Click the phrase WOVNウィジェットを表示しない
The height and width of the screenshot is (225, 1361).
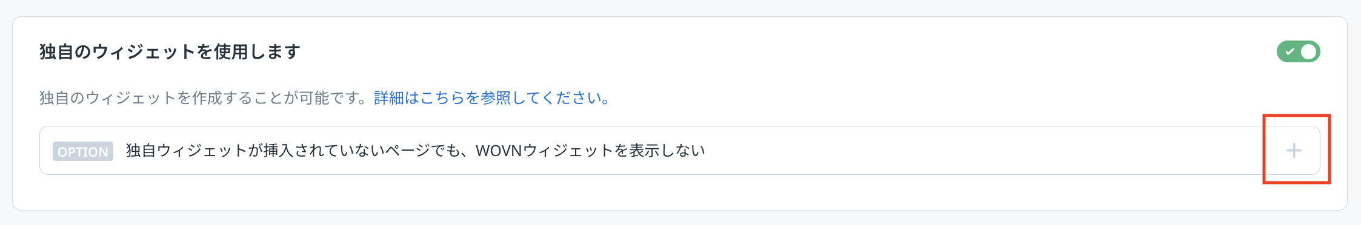(x=590, y=151)
